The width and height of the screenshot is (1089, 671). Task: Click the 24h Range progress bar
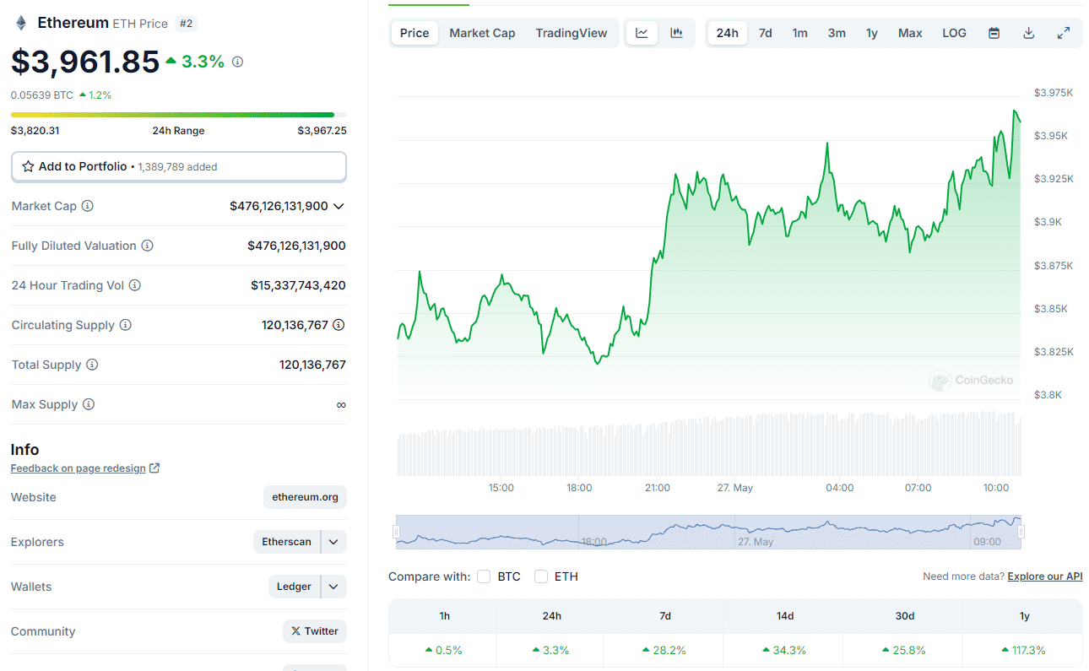click(x=179, y=115)
